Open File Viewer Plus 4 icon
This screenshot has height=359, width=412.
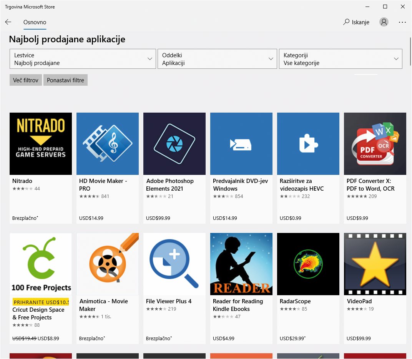(174, 264)
